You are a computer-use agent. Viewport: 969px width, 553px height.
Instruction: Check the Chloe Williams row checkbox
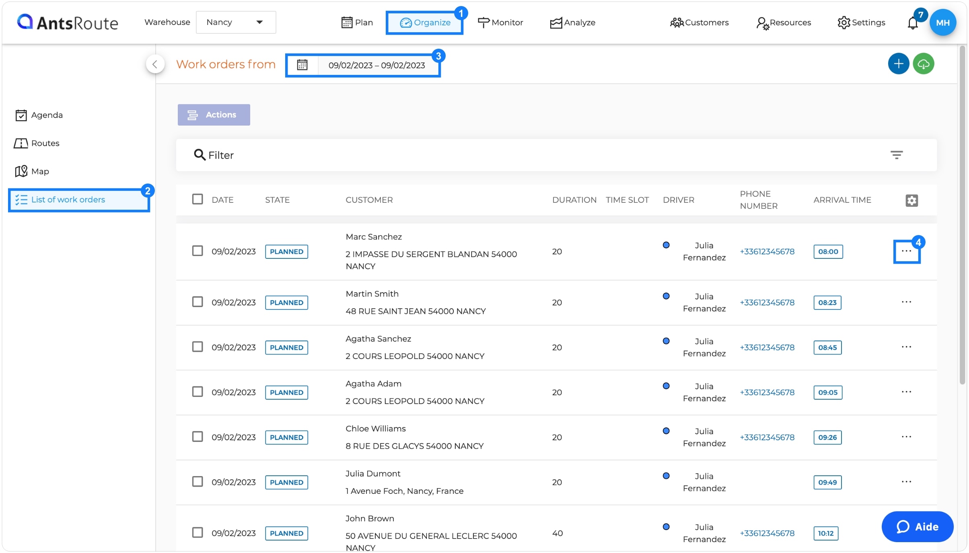coord(198,437)
